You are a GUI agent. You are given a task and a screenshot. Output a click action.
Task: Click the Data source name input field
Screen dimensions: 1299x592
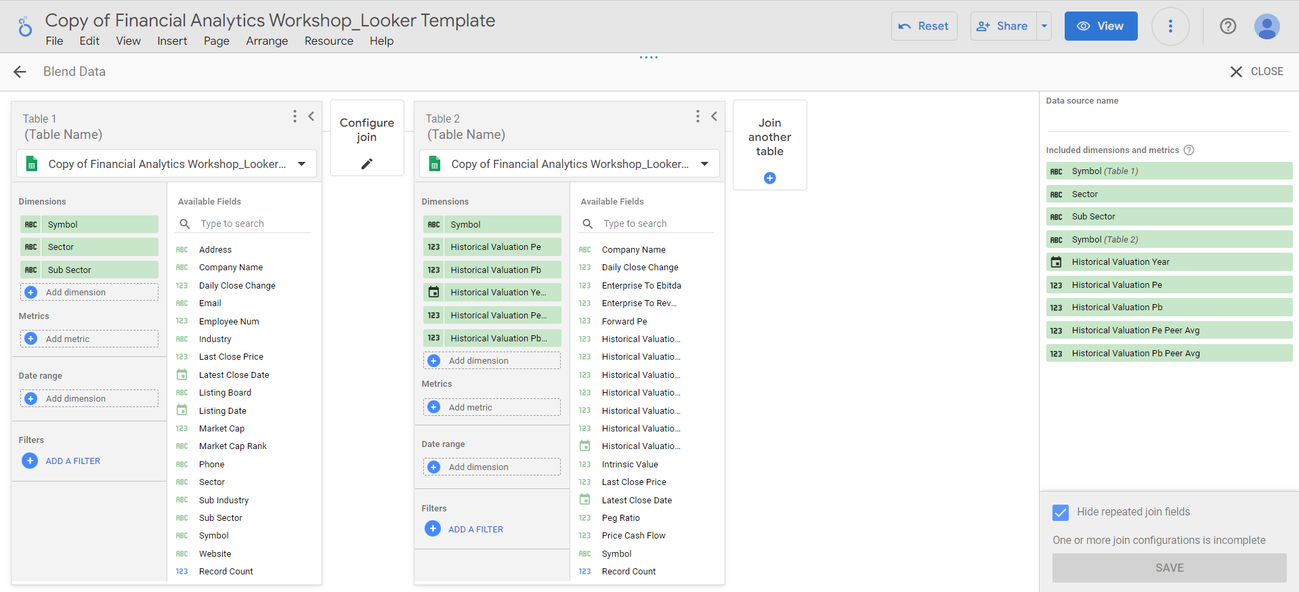(1168, 121)
